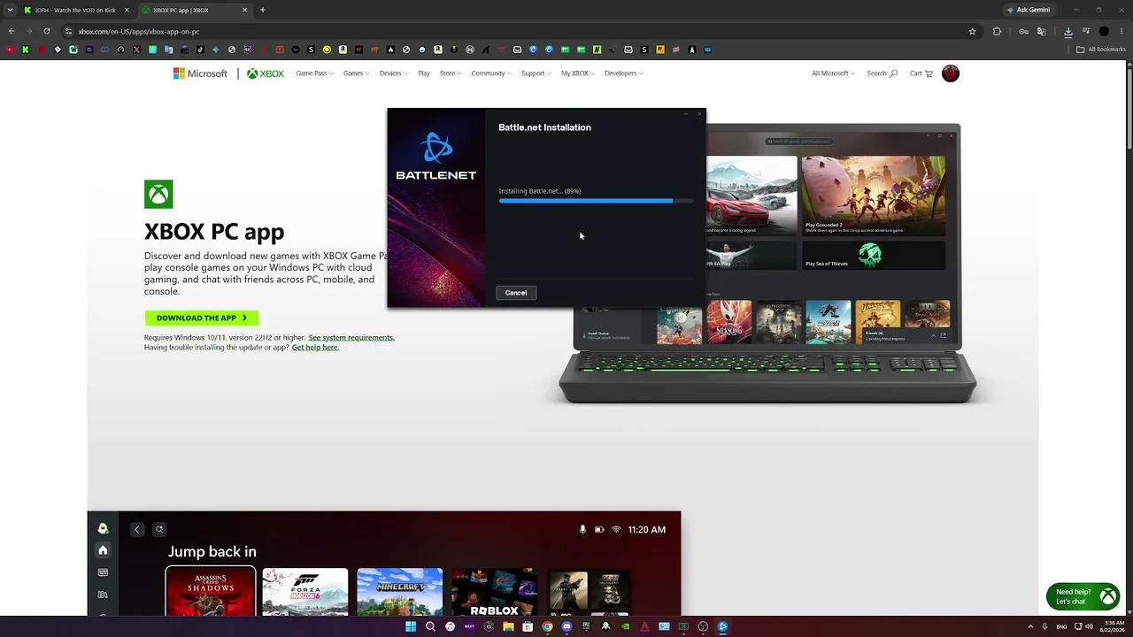
Task: Show hidden system tray icons
Action: 1030,626
